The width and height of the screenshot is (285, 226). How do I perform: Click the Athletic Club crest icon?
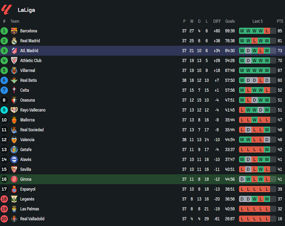point(14,60)
